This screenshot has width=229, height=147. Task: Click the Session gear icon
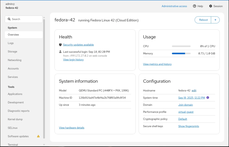point(211,6)
